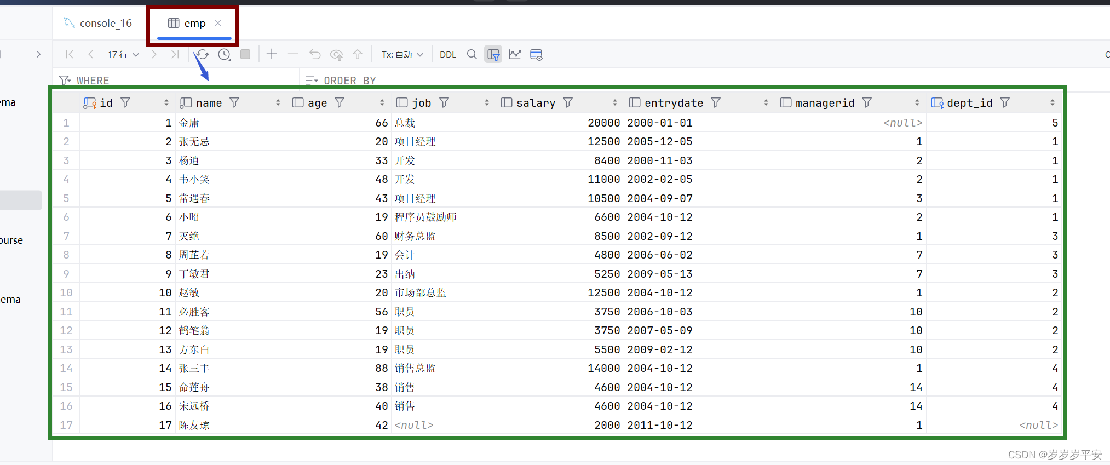This screenshot has width=1110, height=465.
Task: Open the filter on the id column
Action: point(125,102)
